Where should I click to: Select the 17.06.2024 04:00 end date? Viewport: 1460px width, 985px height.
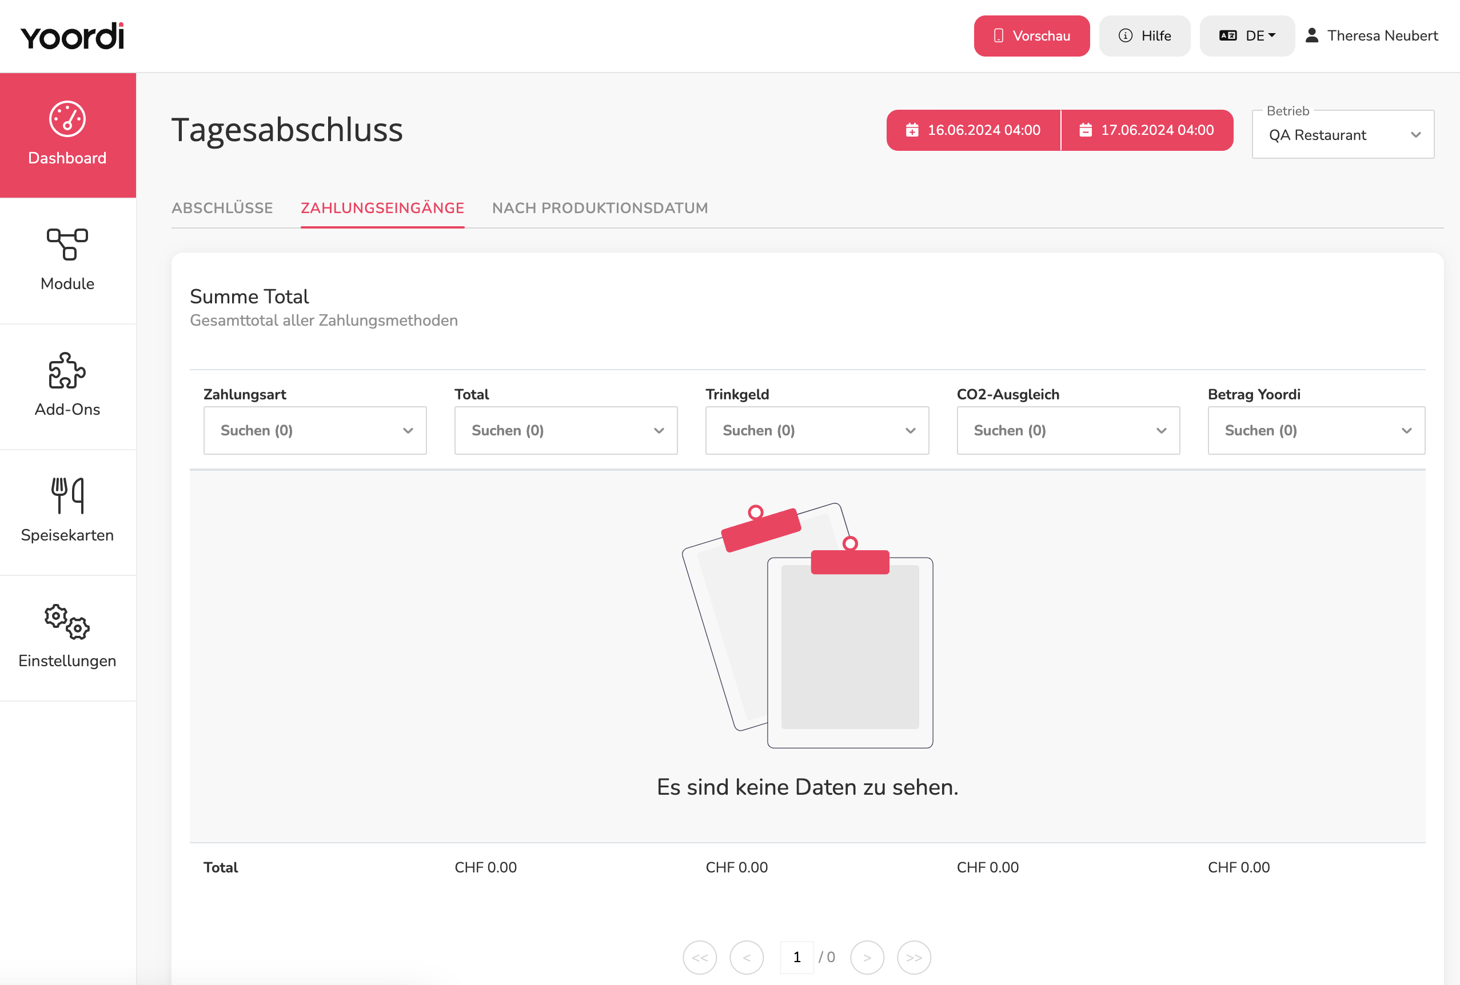point(1147,130)
